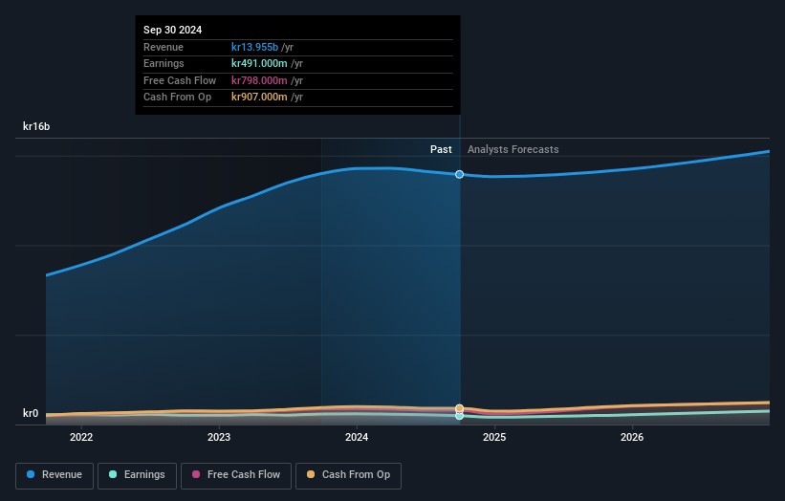Click the Free Cash Flow tooltip label
Image resolution: width=785 pixels, height=501 pixels.
coord(180,80)
